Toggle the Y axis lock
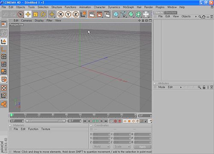 click(x=68, y=14)
